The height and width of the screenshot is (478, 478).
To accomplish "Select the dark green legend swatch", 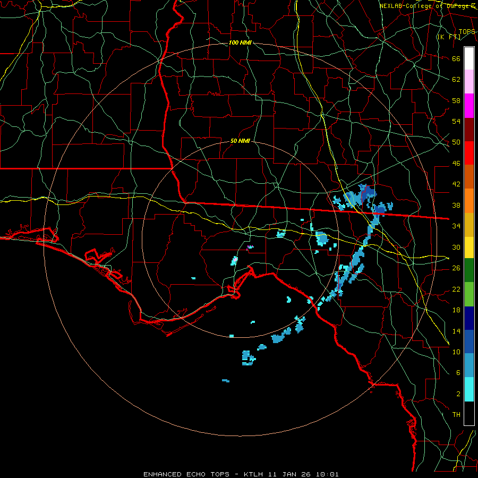I will click(x=469, y=270).
